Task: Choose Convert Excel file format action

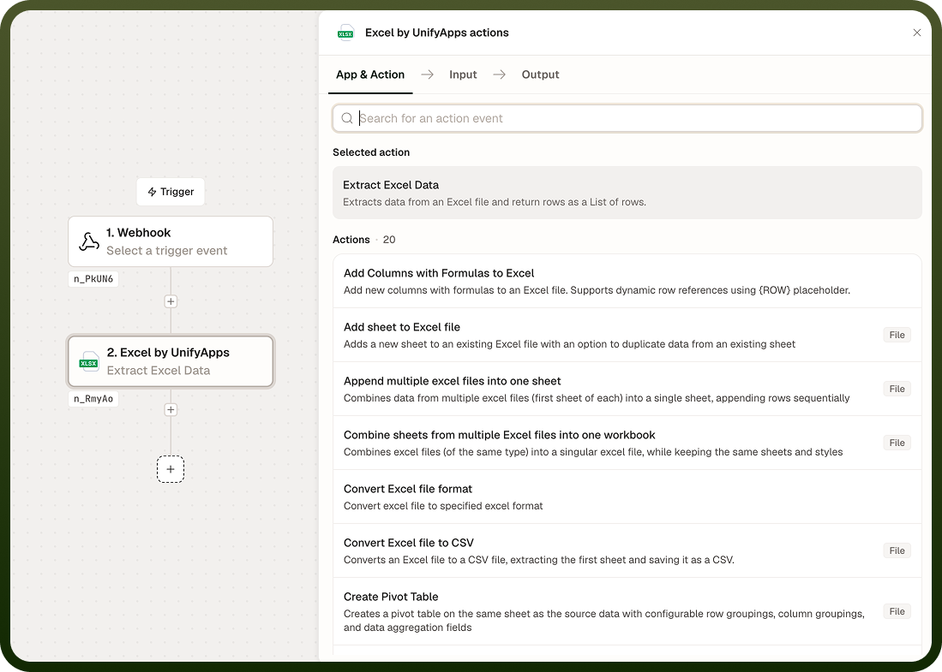Action: tap(627, 497)
